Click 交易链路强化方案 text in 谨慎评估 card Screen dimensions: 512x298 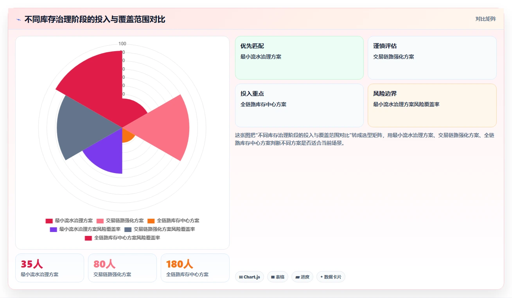click(393, 57)
